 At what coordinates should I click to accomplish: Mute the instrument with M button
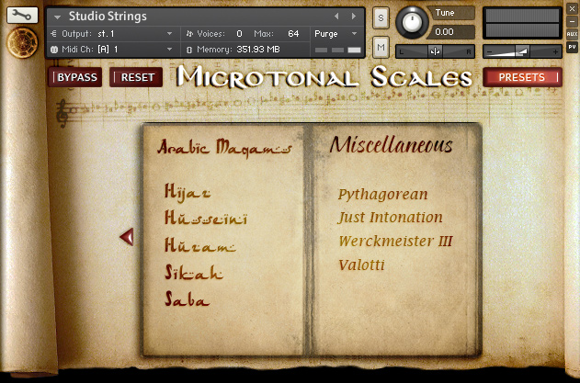point(381,47)
